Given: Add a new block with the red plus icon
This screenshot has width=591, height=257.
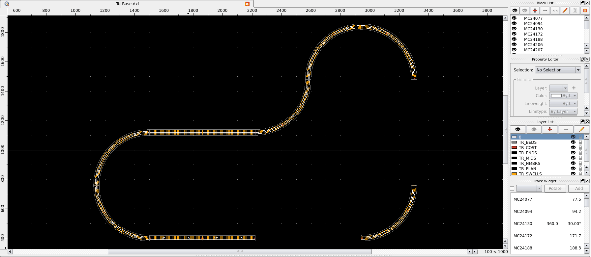Looking at the screenshot, I should click(535, 11).
